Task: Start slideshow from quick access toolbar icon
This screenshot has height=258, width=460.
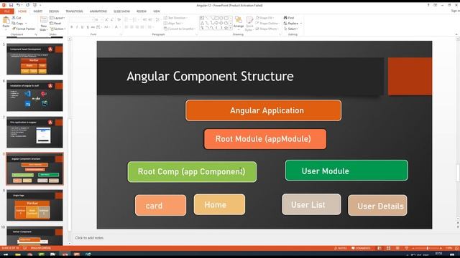Action: [x=34, y=5]
